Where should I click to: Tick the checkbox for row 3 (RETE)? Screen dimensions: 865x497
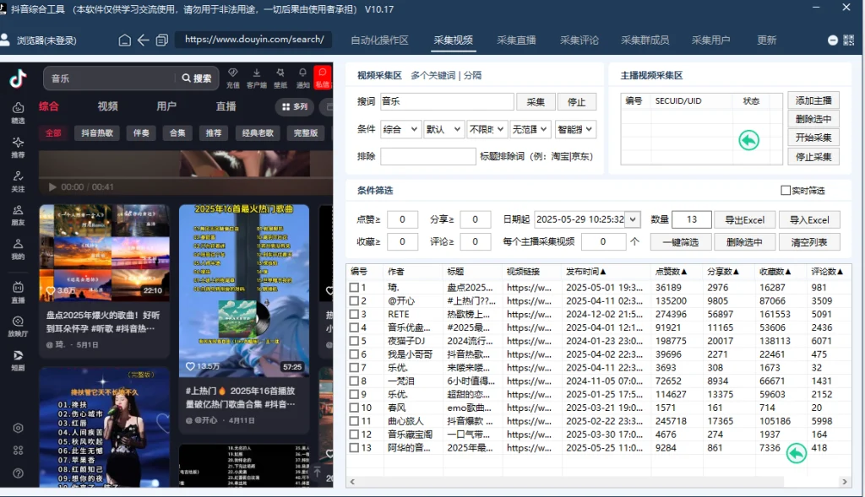click(354, 314)
